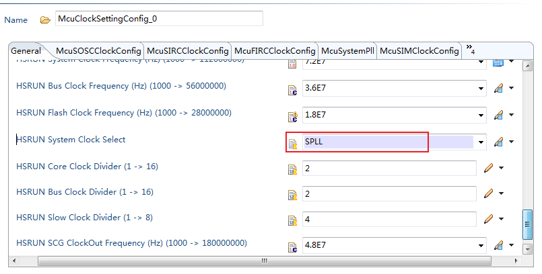This screenshot has width=542, height=274.
Task: Open the HSRUN System Clock Select SPLL dropdown
Action: click(481, 142)
